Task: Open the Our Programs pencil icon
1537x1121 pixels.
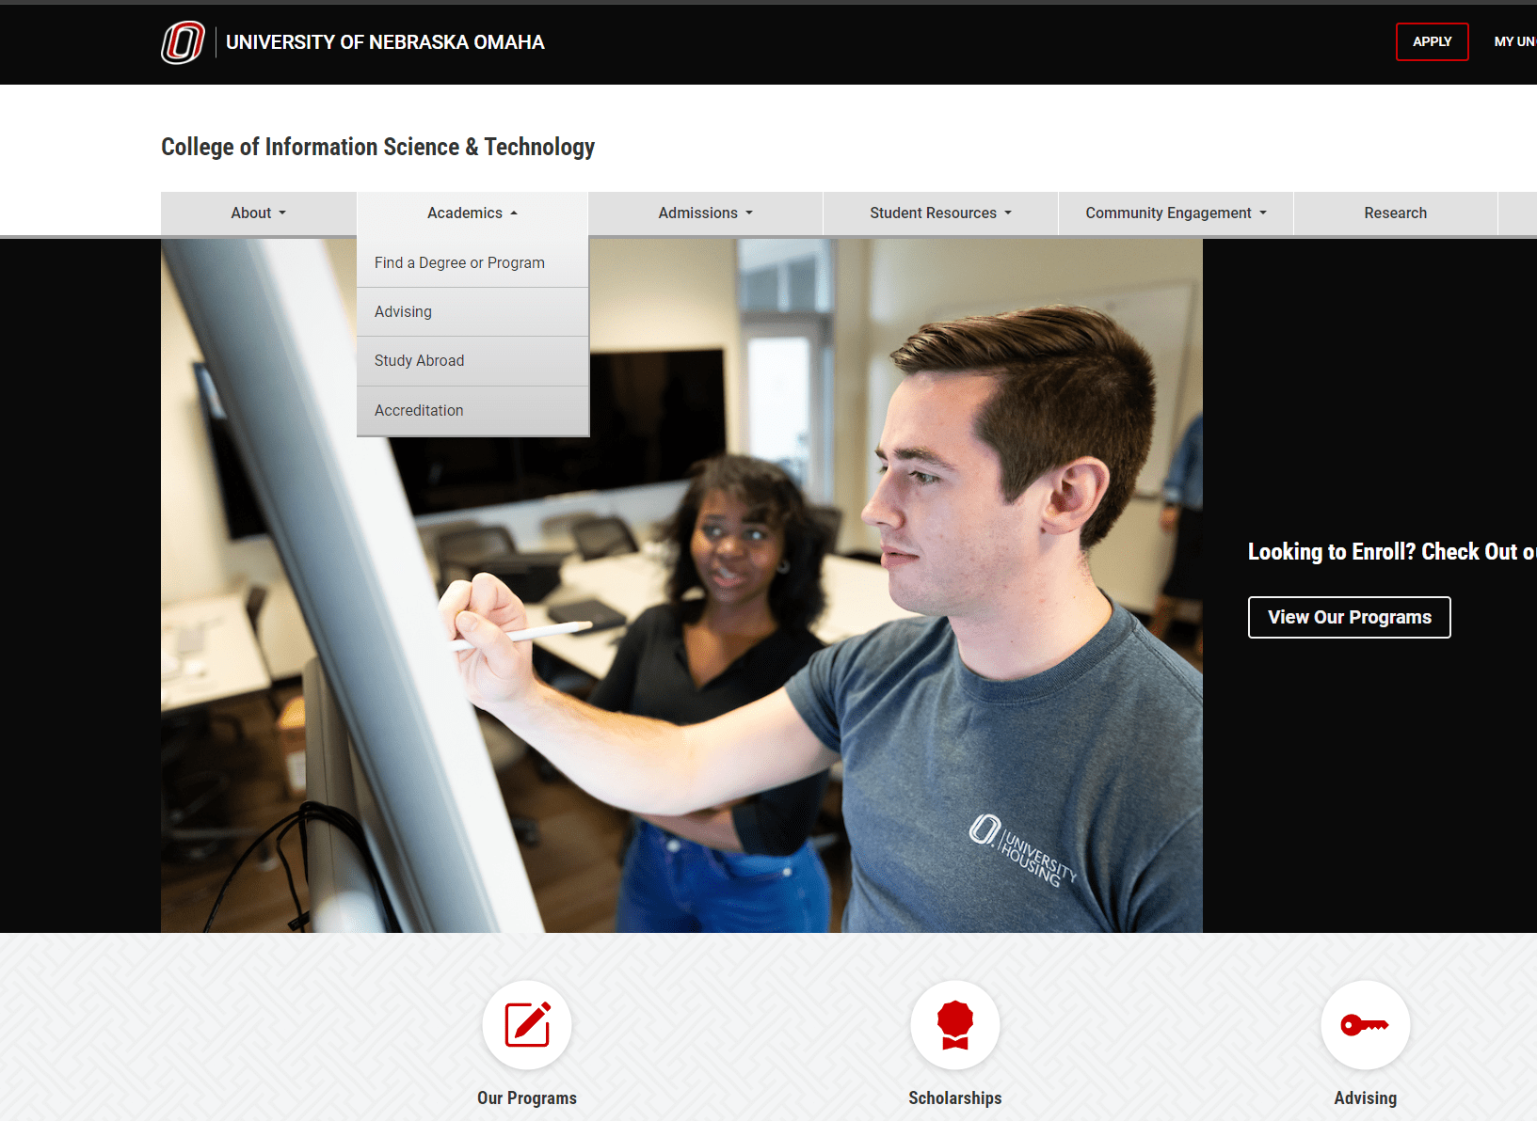Action: pos(527,1025)
